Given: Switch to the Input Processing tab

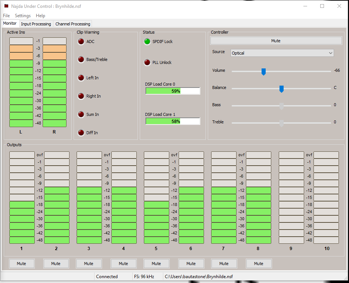Looking at the screenshot, I should pos(36,24).
